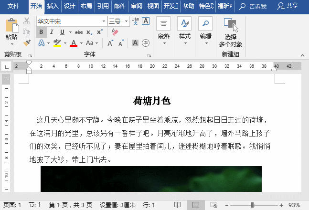Click the Character Border icon
This screenshot has height=210, width=309.
(146, 21)
